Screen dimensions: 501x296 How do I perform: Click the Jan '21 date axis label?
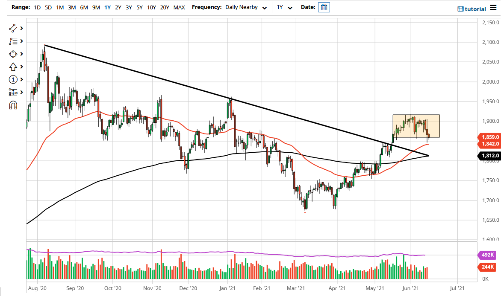point(227,288)
